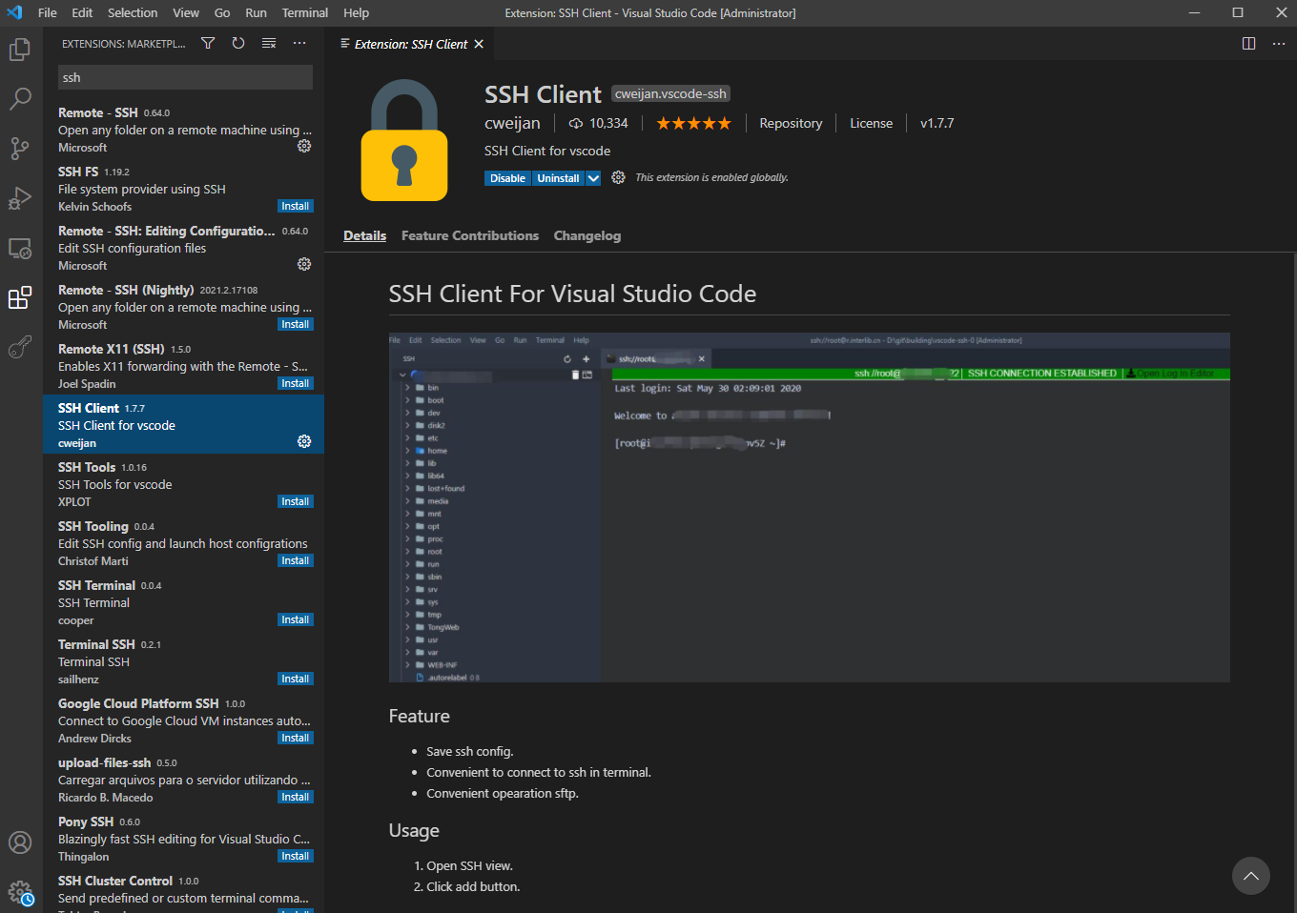Open the Edit menu
Image resolution: width=1297 pixels, height=913 pixels.
point(82,12)
